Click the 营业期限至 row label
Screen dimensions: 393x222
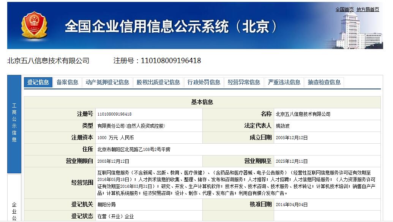(258, 161)
